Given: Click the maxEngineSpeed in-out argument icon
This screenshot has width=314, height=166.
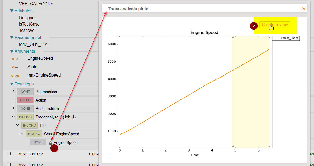Looking at the screenshot, I should (x=15, y=76).
